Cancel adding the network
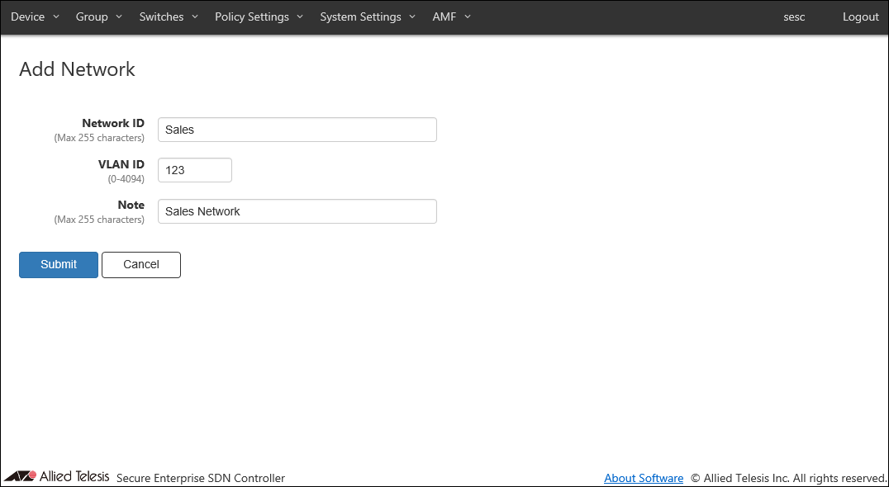Viewport: 889px width, 487px height. (x=141, y=265)
